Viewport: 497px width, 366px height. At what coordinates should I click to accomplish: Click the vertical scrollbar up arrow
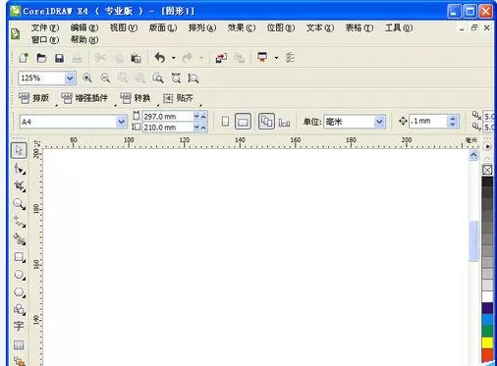[x=473, y=154]
